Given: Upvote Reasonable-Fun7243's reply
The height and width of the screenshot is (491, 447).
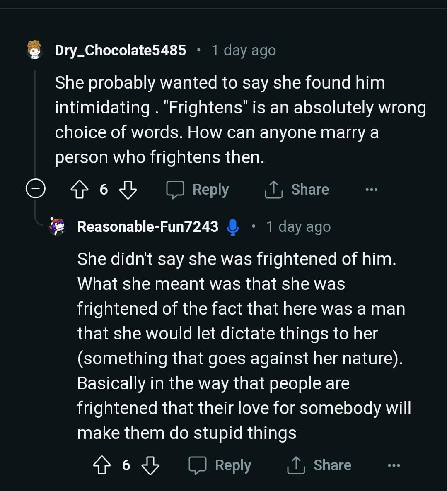Looking at the screenshot, I should pos(102,465).
